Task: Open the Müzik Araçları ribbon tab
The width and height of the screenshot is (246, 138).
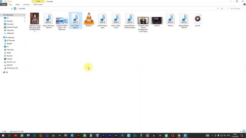Action: (x=38, y=5)
